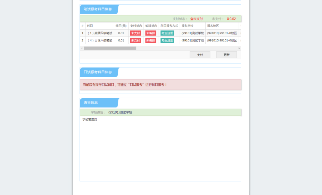This screenshot has height=195, width=322.
Task: Click the horizontal scrollbar thumb in table
Action: [x=110, y=48]
